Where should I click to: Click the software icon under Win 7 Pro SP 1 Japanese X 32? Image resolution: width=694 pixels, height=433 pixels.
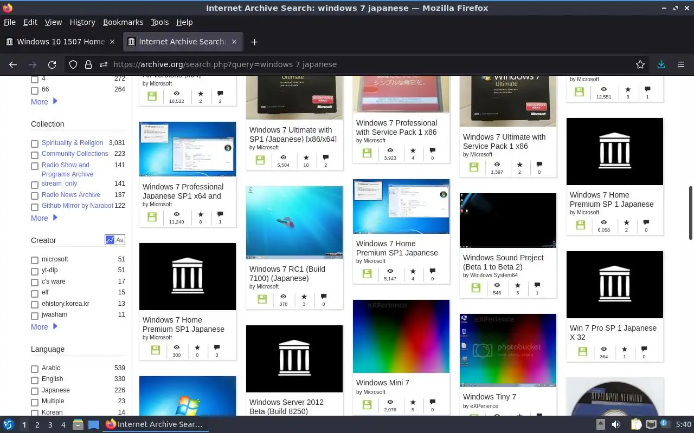point(583,351)
